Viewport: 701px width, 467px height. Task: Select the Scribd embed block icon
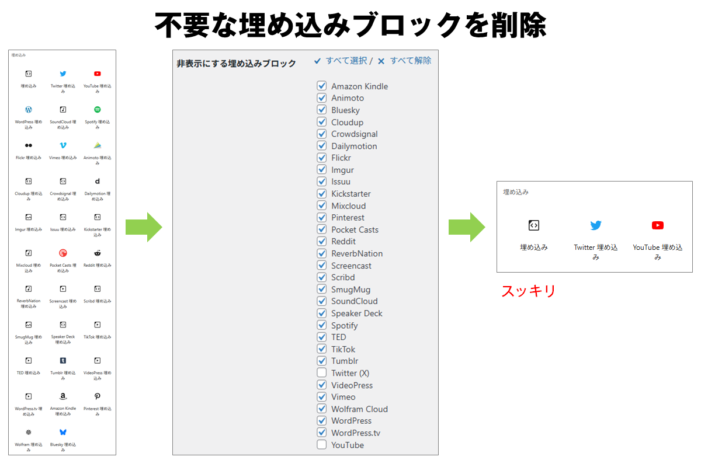pyautogui.click(x=97, y=289)
